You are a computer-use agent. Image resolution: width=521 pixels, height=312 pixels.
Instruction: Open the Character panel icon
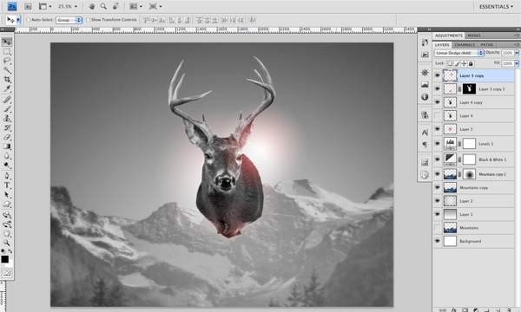(x=425, y=133)
